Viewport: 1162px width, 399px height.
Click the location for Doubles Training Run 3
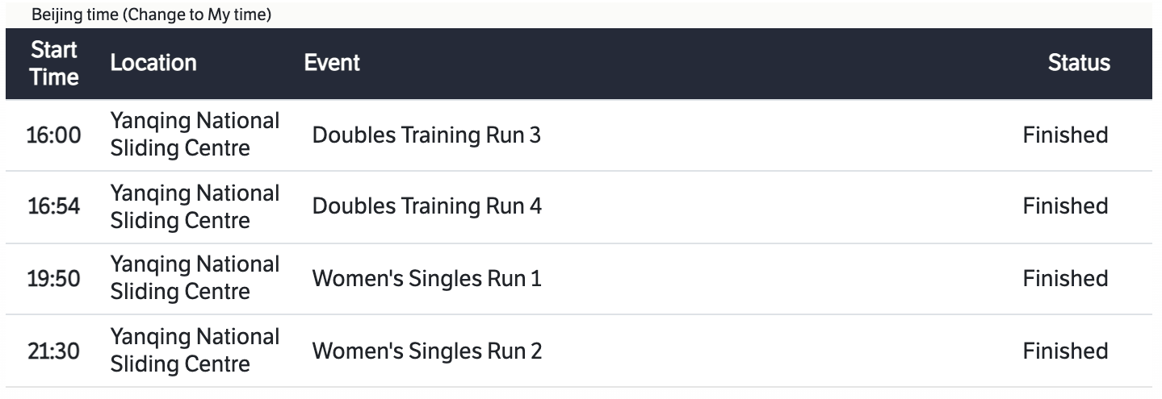coord(195,135)
